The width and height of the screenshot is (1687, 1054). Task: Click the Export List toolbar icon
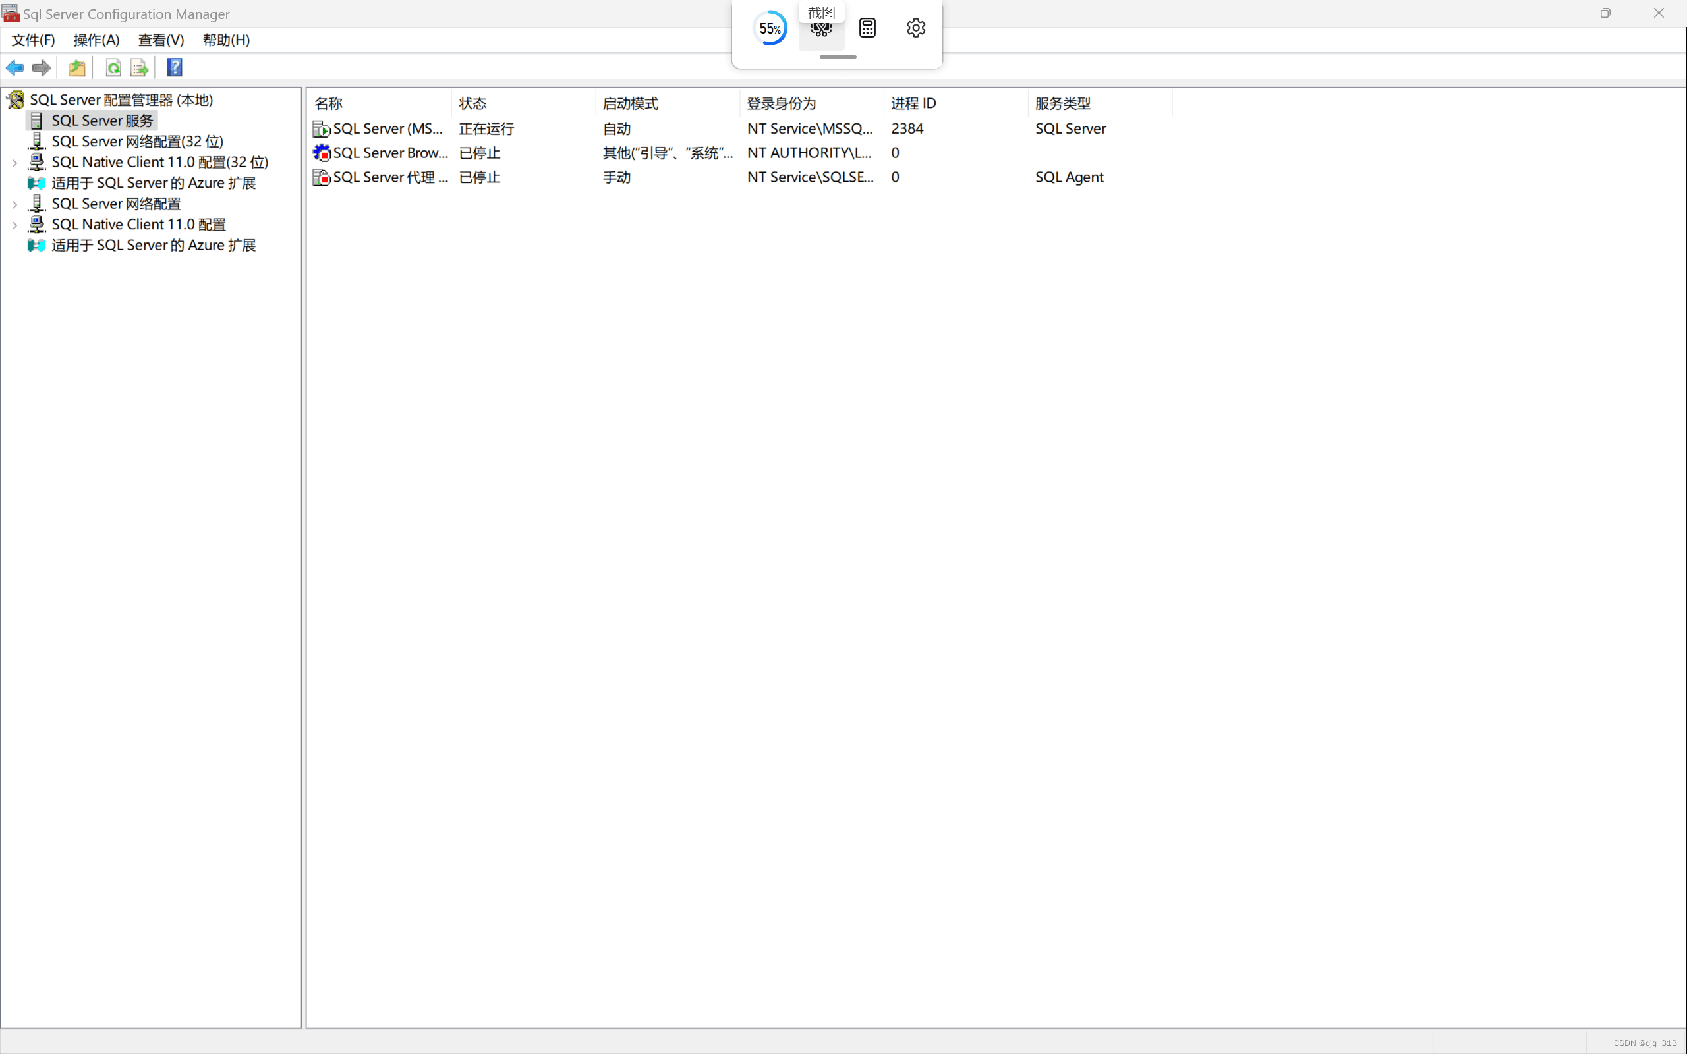click(x=139, y=68)
